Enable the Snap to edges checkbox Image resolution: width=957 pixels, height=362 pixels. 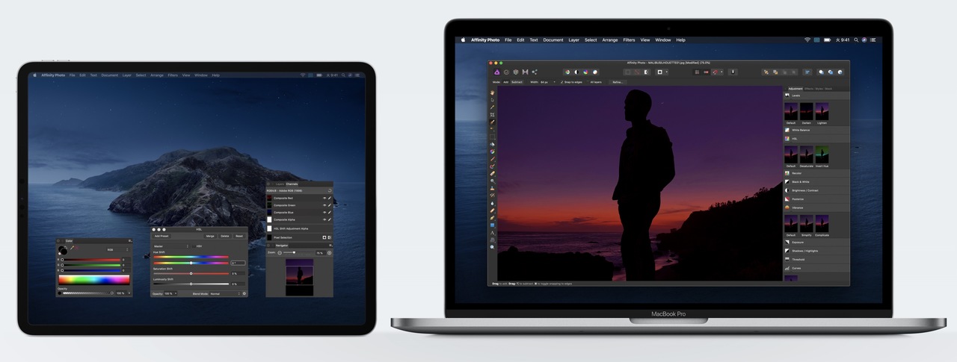pos(562,82)
